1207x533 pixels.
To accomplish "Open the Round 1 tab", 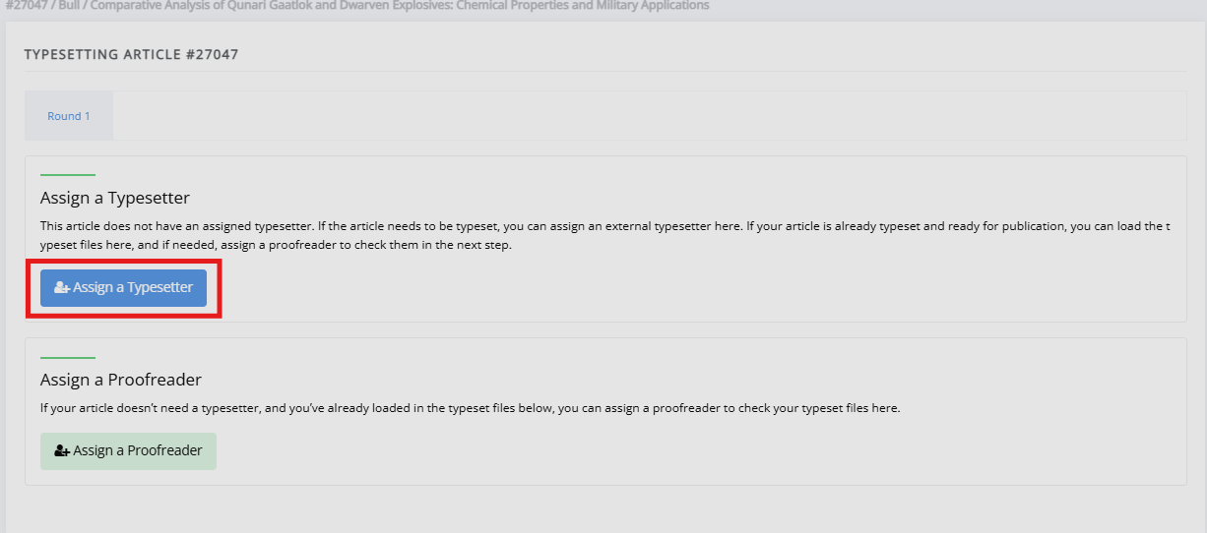I will [69, 116].
